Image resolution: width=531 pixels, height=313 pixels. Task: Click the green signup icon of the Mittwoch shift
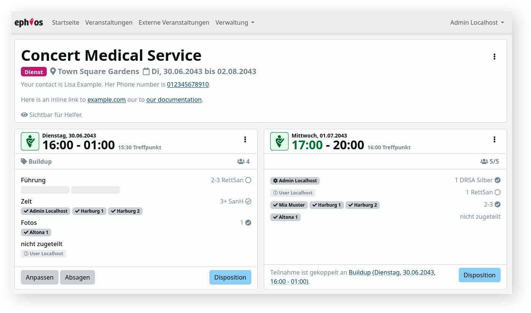point(279,141)
